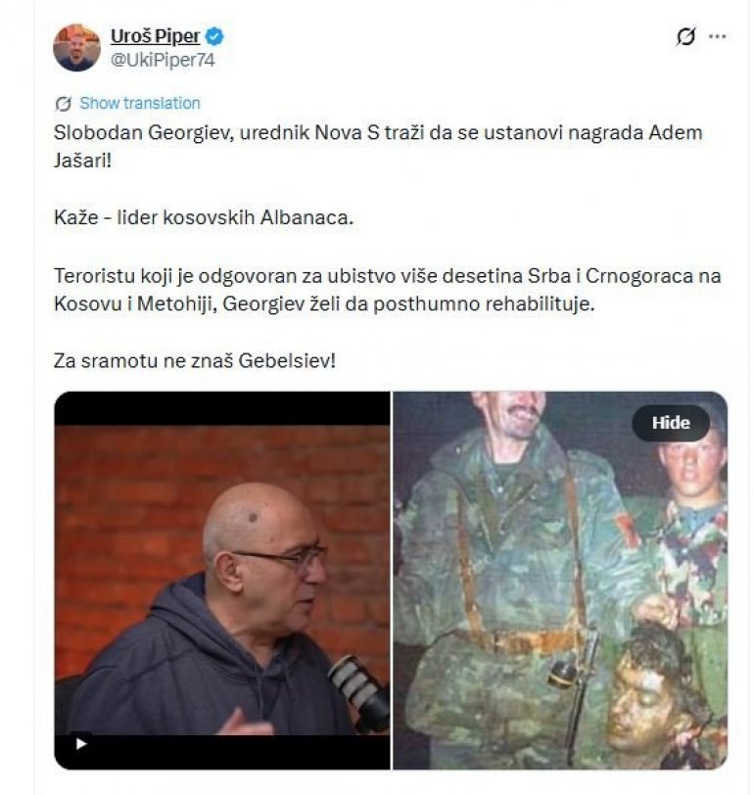Open the soldiers photo attachment
Screen dimensions: 754x795
tap(560, 580)
